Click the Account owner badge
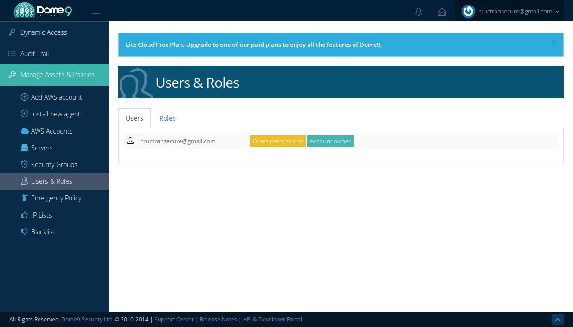 coord(330,141)
